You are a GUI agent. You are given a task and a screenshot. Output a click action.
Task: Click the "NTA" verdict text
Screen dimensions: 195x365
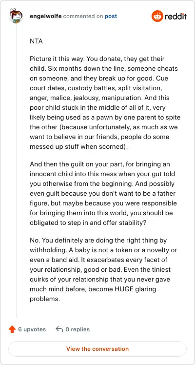[x=36, y=41]
